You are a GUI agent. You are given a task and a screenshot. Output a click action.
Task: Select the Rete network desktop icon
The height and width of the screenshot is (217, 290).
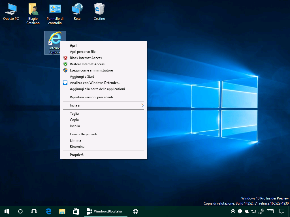point(77,11)
